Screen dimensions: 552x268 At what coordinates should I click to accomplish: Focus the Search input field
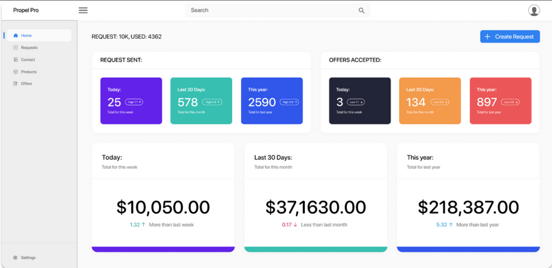278,10
